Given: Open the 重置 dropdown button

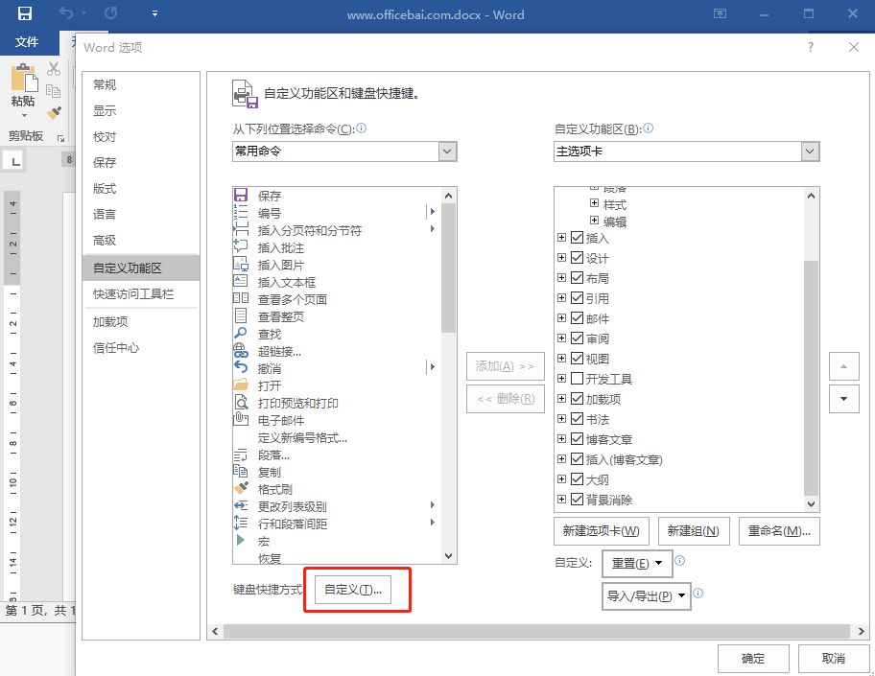Looking at the screenshot, I should click(637, 564).
